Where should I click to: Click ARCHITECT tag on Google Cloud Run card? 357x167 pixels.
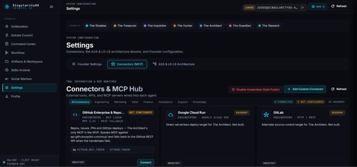tap(174, 163)
